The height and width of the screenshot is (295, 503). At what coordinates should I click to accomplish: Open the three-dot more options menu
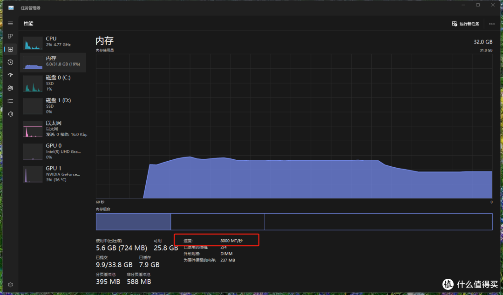492,24
